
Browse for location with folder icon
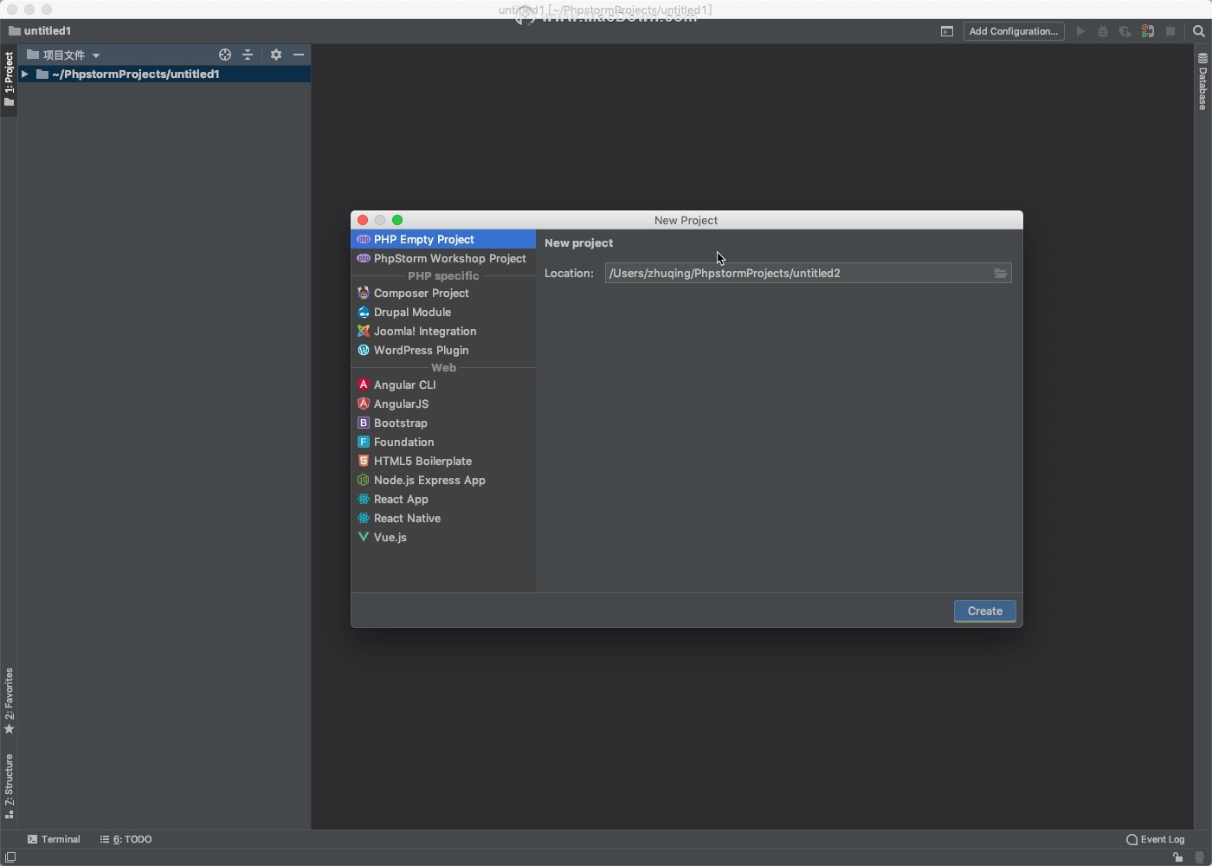[1001, 273]
